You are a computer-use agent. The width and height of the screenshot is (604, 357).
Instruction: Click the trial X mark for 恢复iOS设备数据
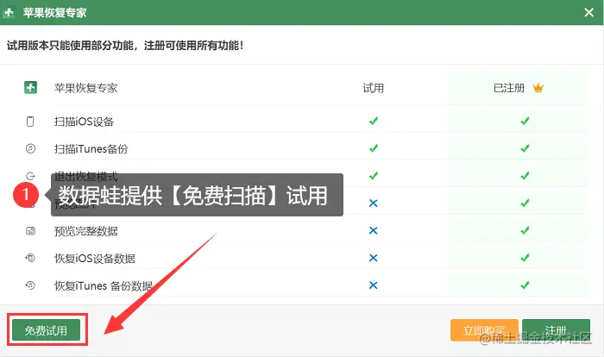pos(374,258)
